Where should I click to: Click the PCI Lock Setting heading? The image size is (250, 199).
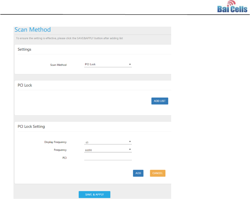point(31,127)
